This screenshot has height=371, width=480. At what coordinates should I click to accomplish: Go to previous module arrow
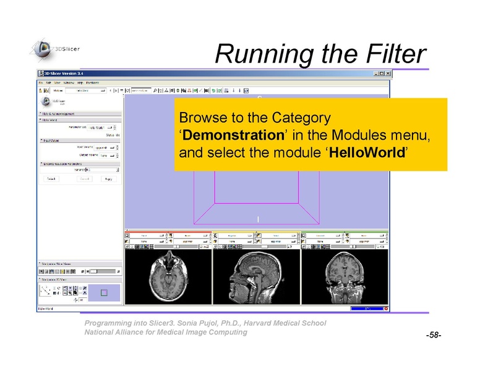point(111,90)
